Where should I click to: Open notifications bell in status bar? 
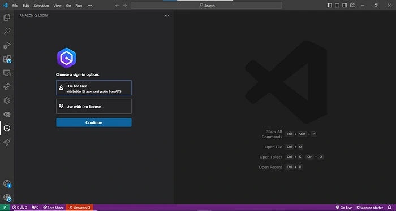(x=390, y=208)
